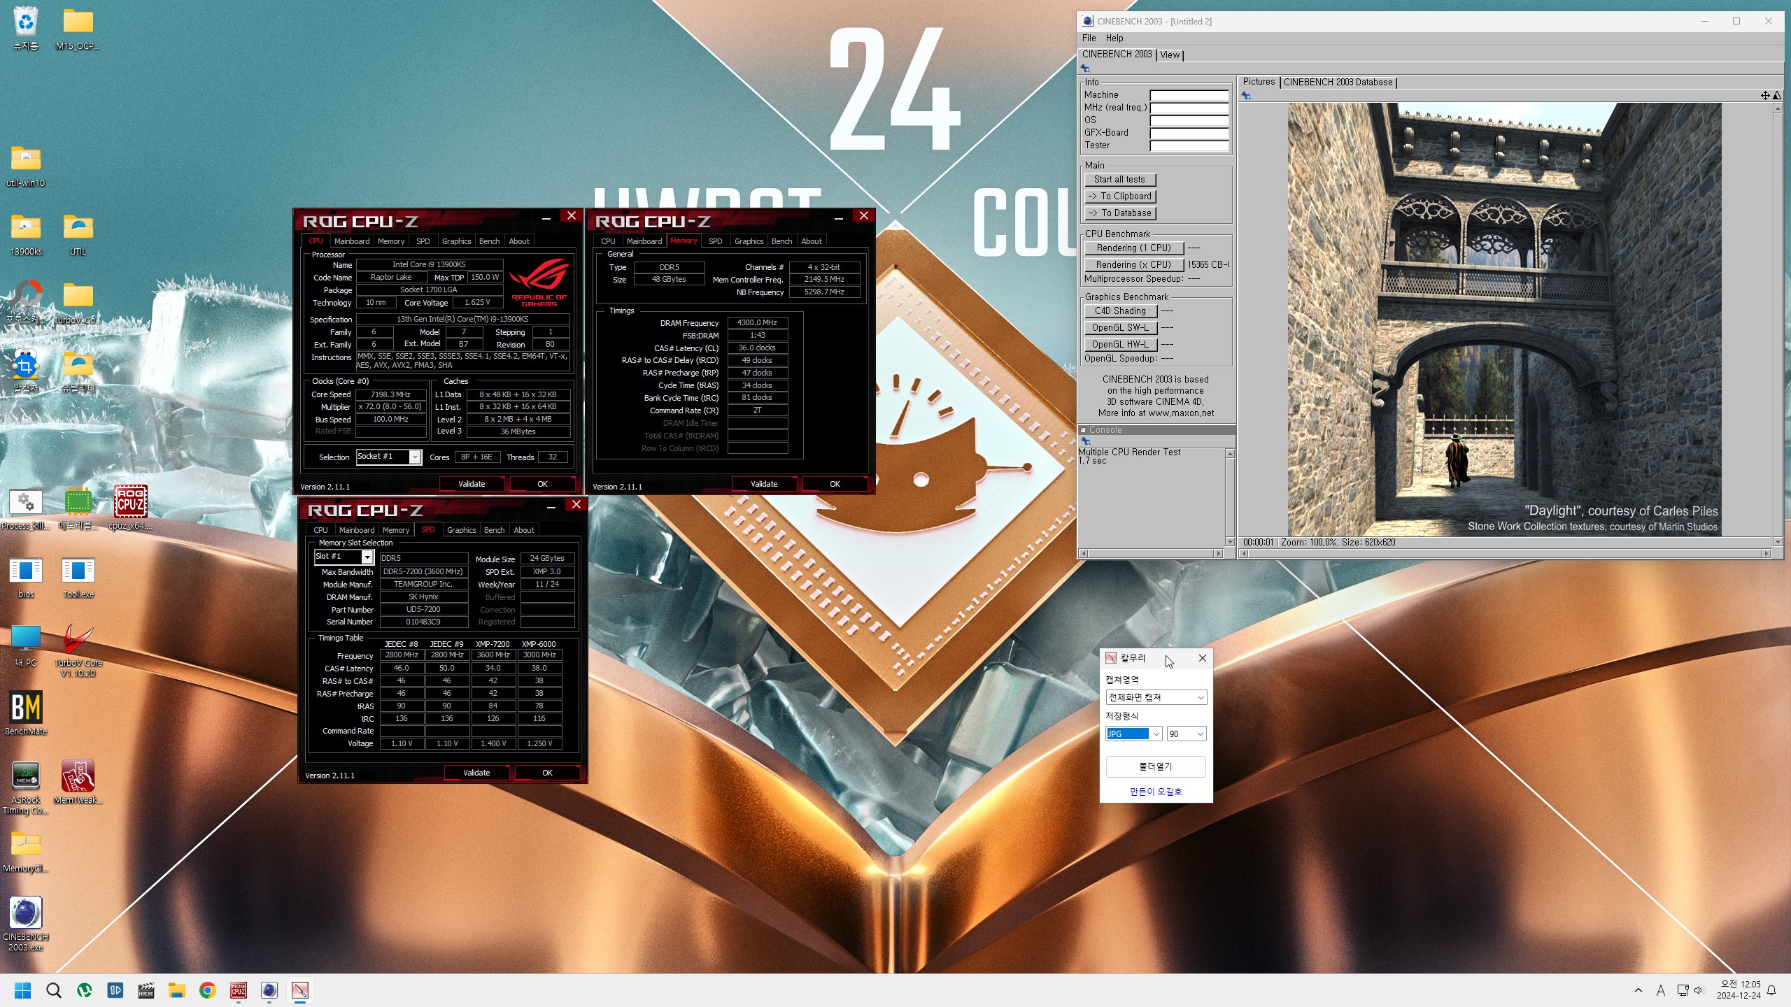
Task: Open the Help menu in CINEBENCH
Action: coord(1114,38)
